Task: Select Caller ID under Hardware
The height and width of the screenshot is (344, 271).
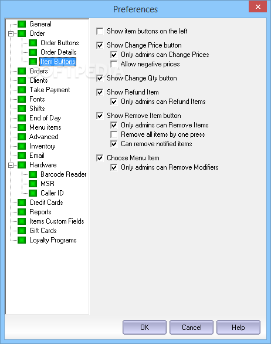Action: (x=52, y=193)
